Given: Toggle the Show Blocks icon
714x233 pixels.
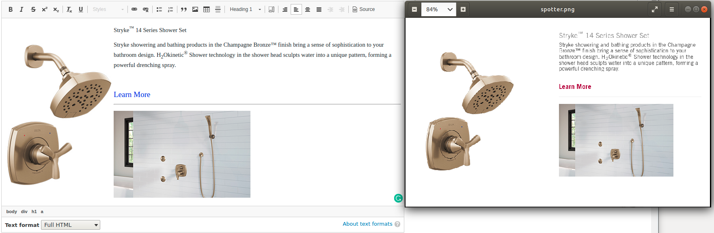Looking at the screenshot, I should coord(272,9).
